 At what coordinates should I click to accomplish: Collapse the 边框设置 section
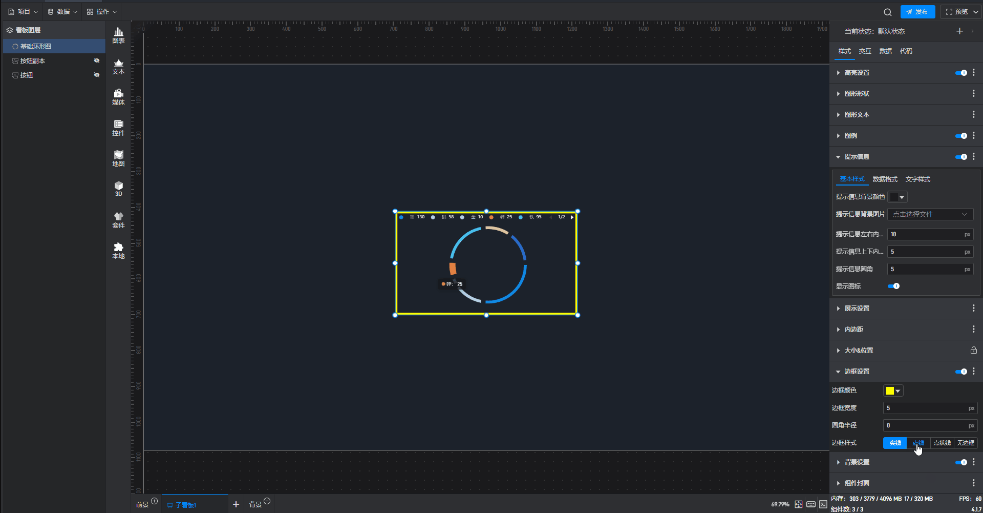point(857,372)
